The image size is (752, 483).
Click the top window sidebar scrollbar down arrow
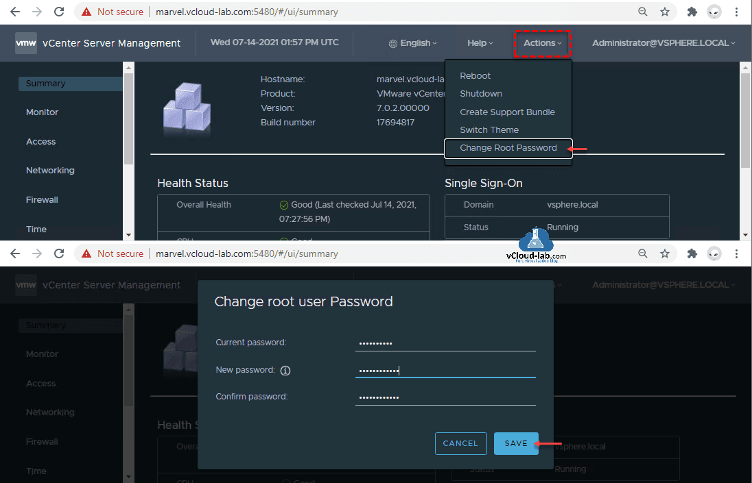(x=128, y=235)
